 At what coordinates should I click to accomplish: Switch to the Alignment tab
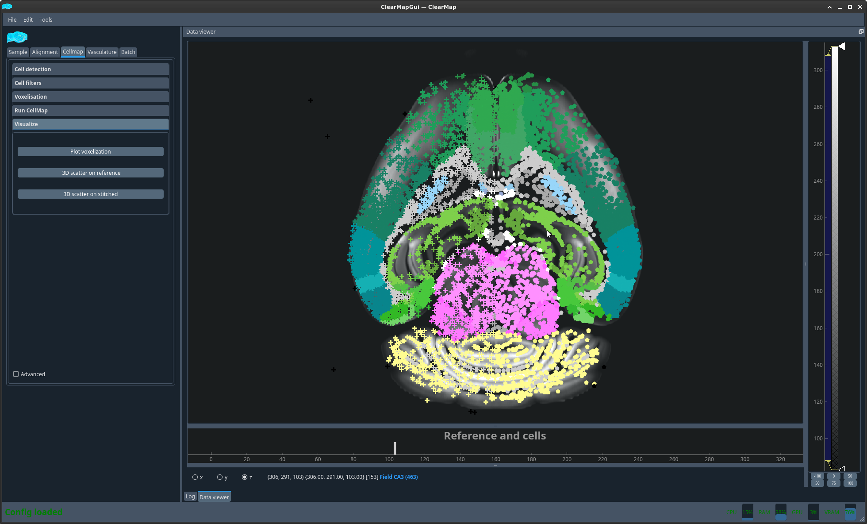pos(45,52)
